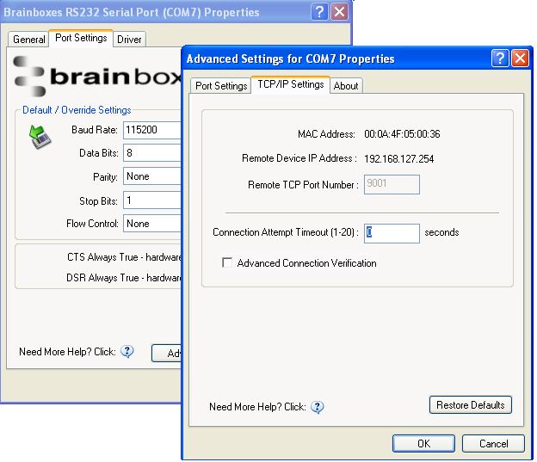Open the Flow Control combo box showing None
Viewport: 537px width, 462px height.
click(152, 224)
